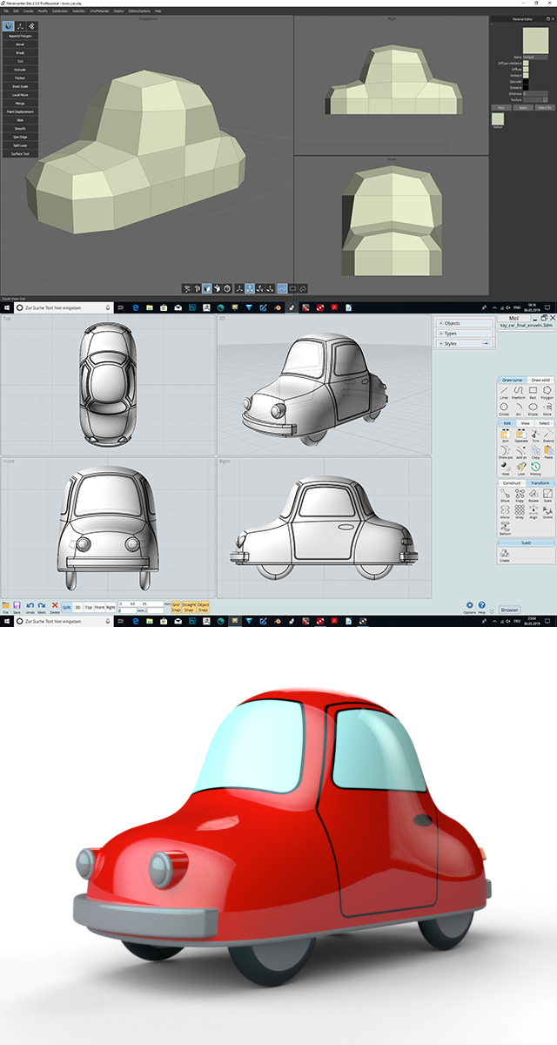
Task: Select the Rotate transform tool
Action: (x=533, y=496)
